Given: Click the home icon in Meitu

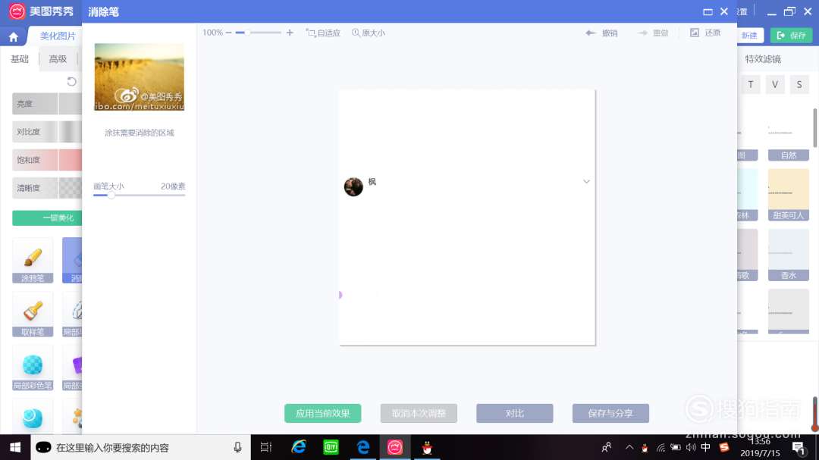Looking at the screenshot, I should (14, 36).
